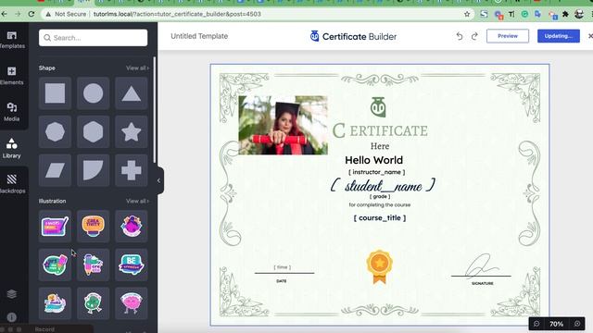593x333 pixels.
Task: View all illustrations
Action: coord(137,201)
